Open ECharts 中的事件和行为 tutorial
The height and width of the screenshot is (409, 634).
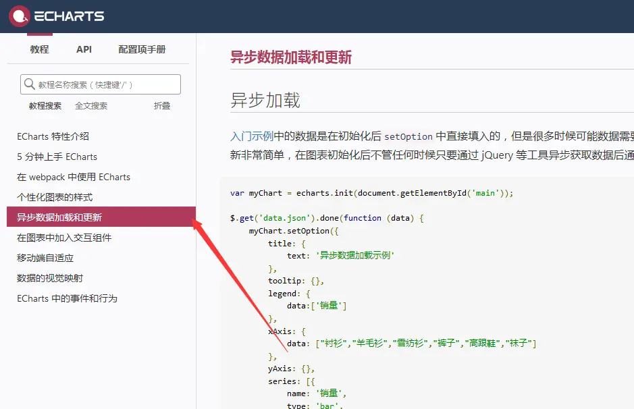tap(67, 298)
